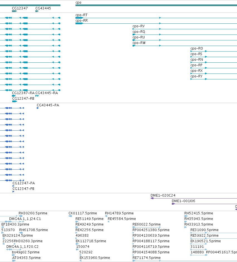Click the cpo gene label
The height and width of the screenshot is (262, 237).
(78, 3)
